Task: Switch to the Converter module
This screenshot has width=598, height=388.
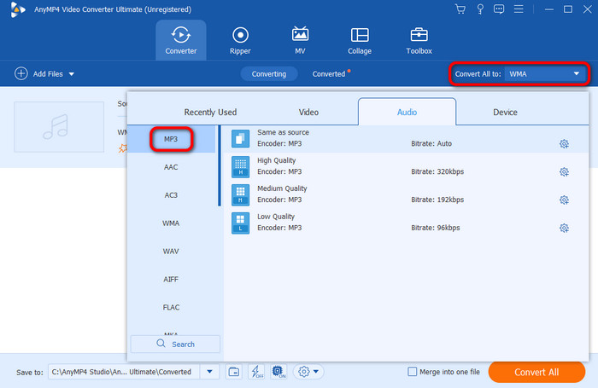Action: 181,40
